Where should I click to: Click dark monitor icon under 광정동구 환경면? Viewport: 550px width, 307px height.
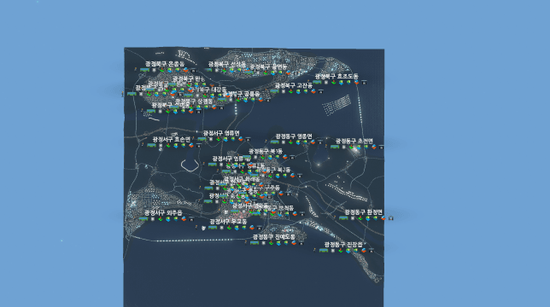coord(391,218)
